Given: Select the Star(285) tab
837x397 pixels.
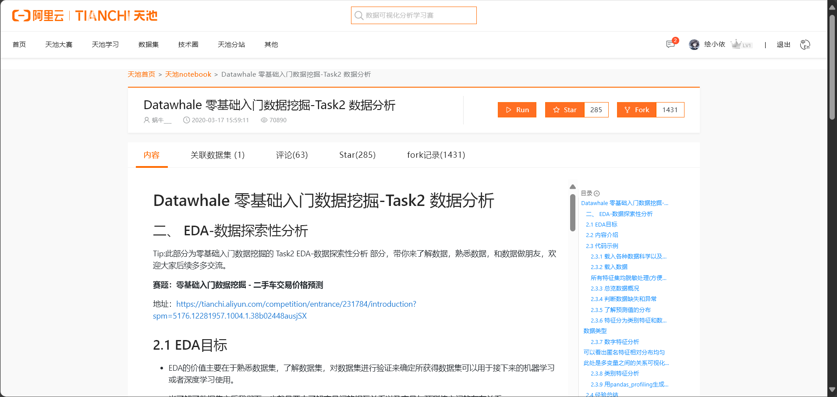Looking at the screenshot, I should (357, 155).
